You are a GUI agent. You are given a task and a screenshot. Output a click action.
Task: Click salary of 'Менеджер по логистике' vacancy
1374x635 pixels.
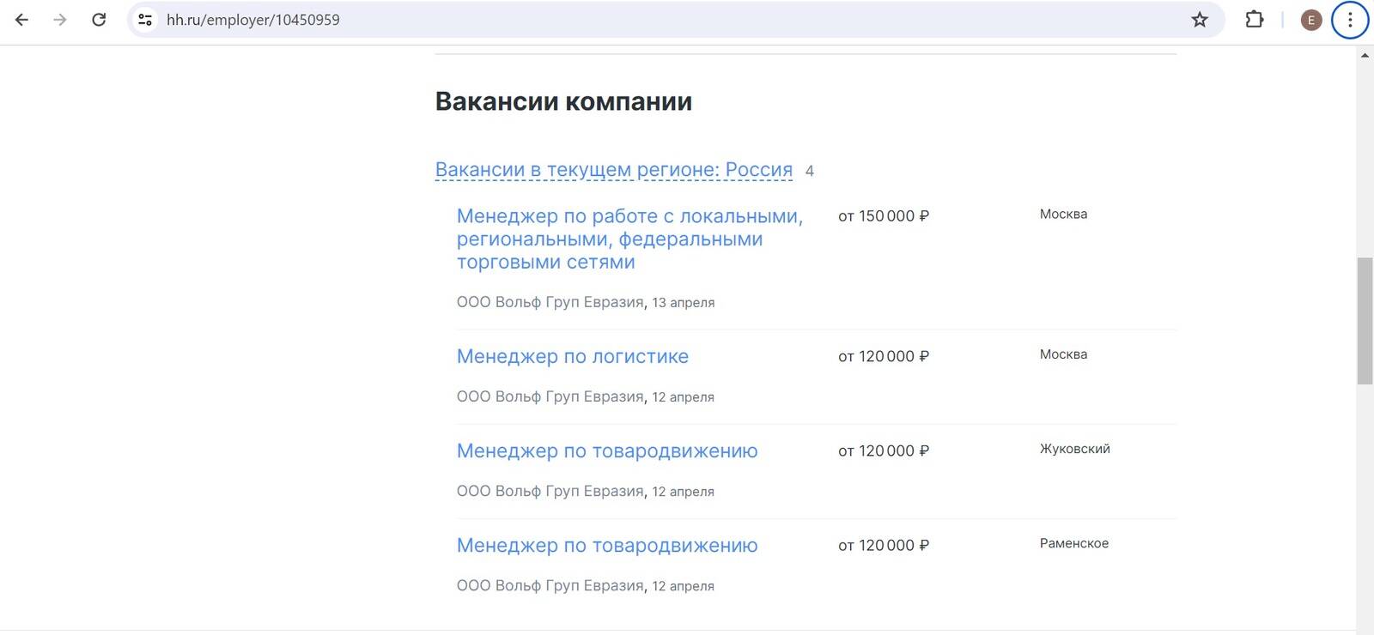pos(884,356)
